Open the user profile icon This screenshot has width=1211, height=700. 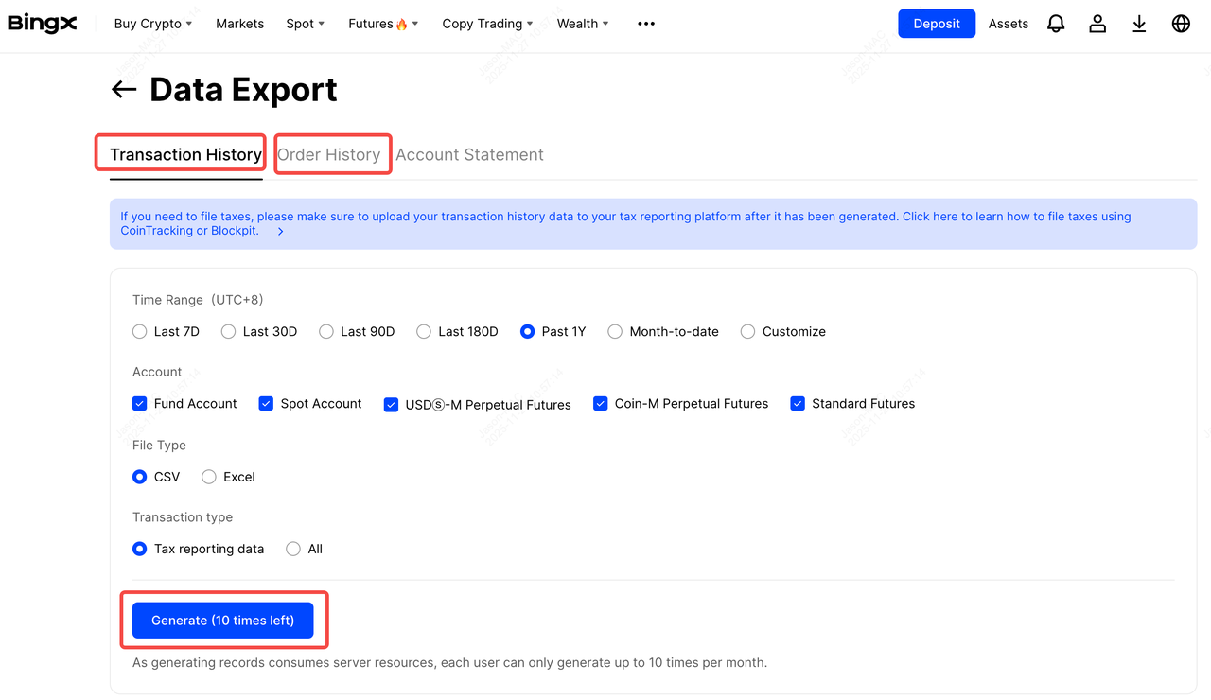click(x=1097, y=24)
